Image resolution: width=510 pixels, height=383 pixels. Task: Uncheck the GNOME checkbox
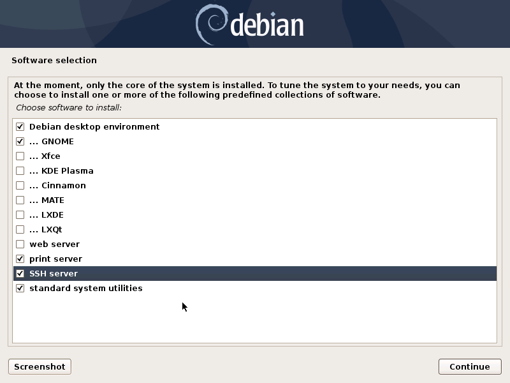[x=20, y=141]
